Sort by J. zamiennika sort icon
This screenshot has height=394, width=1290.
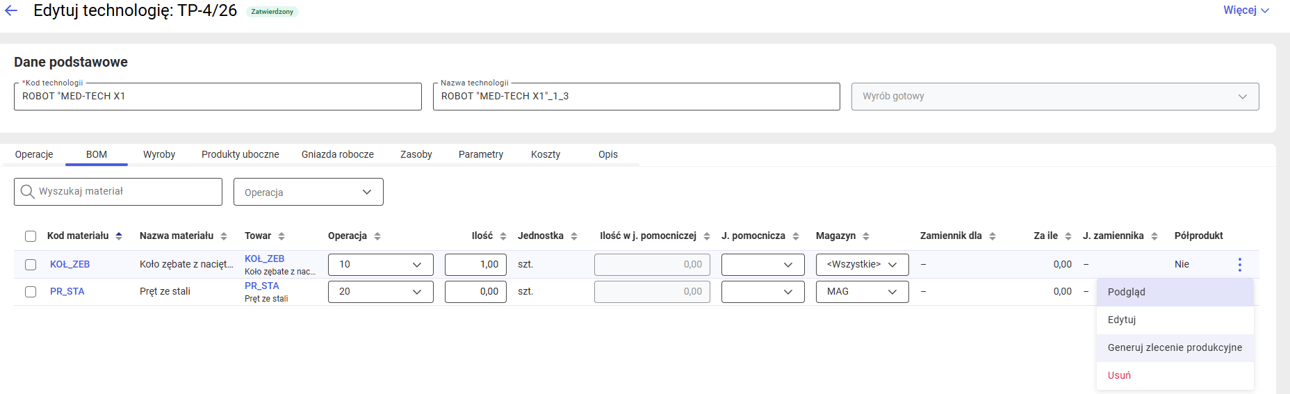click(x=1154, y=236)
